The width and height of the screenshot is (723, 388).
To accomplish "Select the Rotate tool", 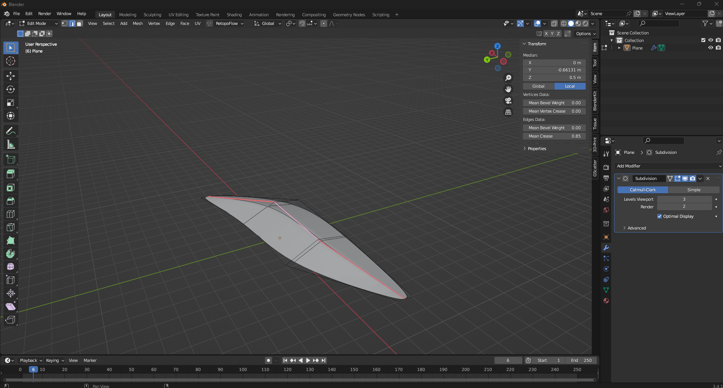I will [x=11, y=89].
